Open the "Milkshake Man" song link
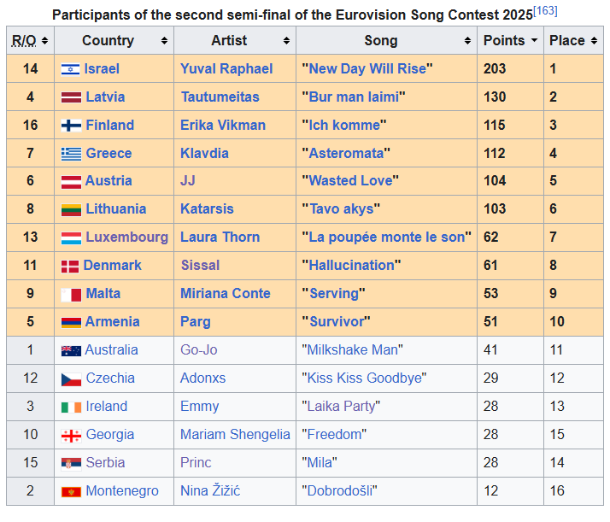Image resolution: width=610 pixels, height=522 pixels. [x=353, y=350]
